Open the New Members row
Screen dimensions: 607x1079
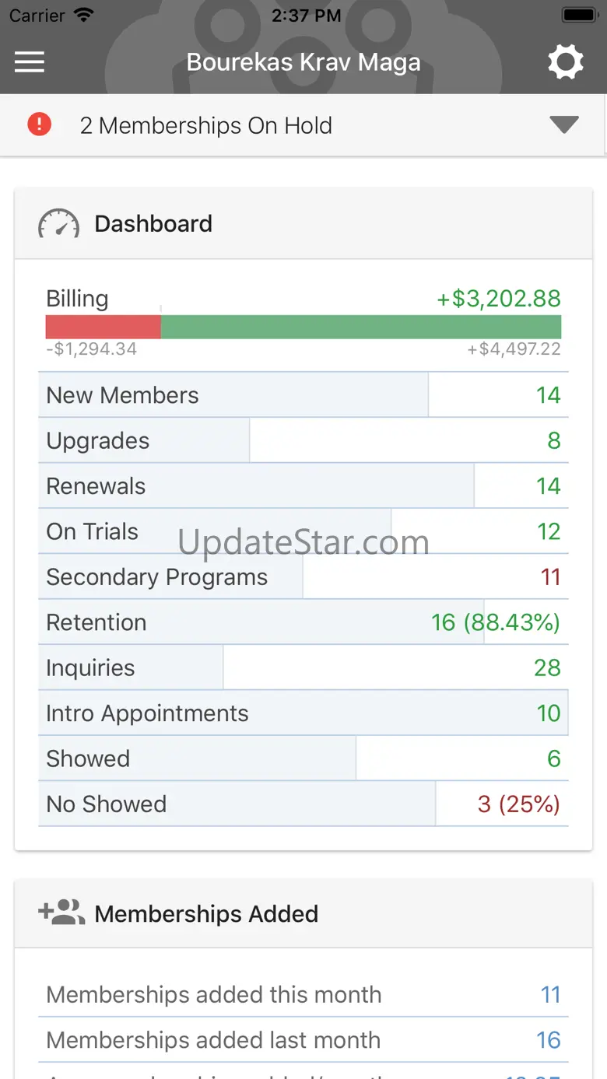pyautogui.click(x=303, y=395)
